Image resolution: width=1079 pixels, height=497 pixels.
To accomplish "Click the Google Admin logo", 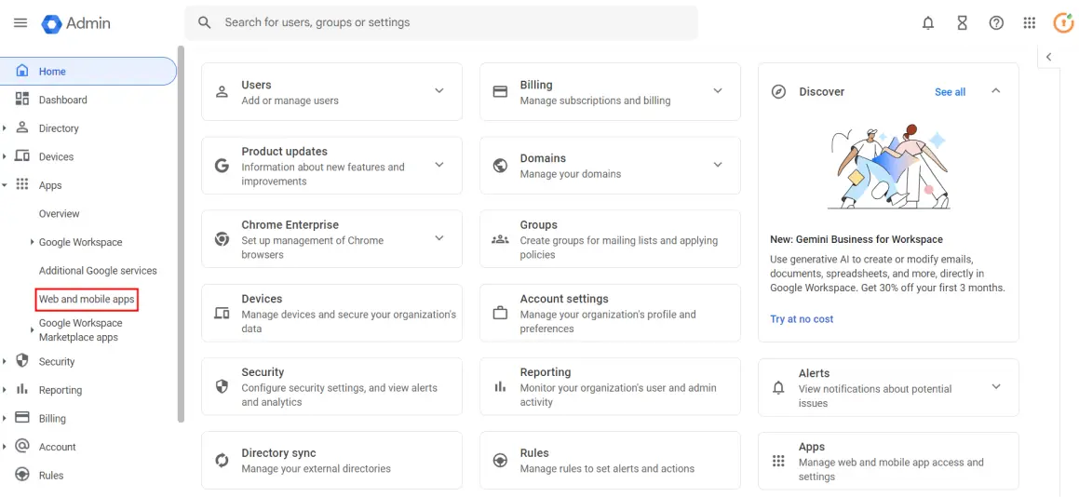I will coord(75,22).
